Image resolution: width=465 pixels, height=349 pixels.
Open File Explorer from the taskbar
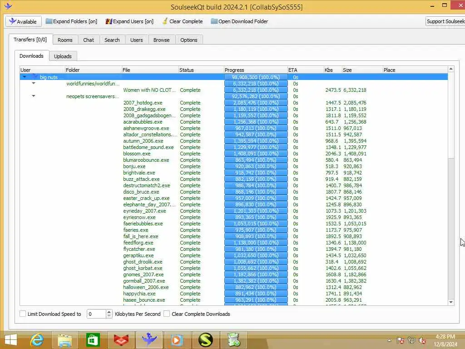point(65,340)
